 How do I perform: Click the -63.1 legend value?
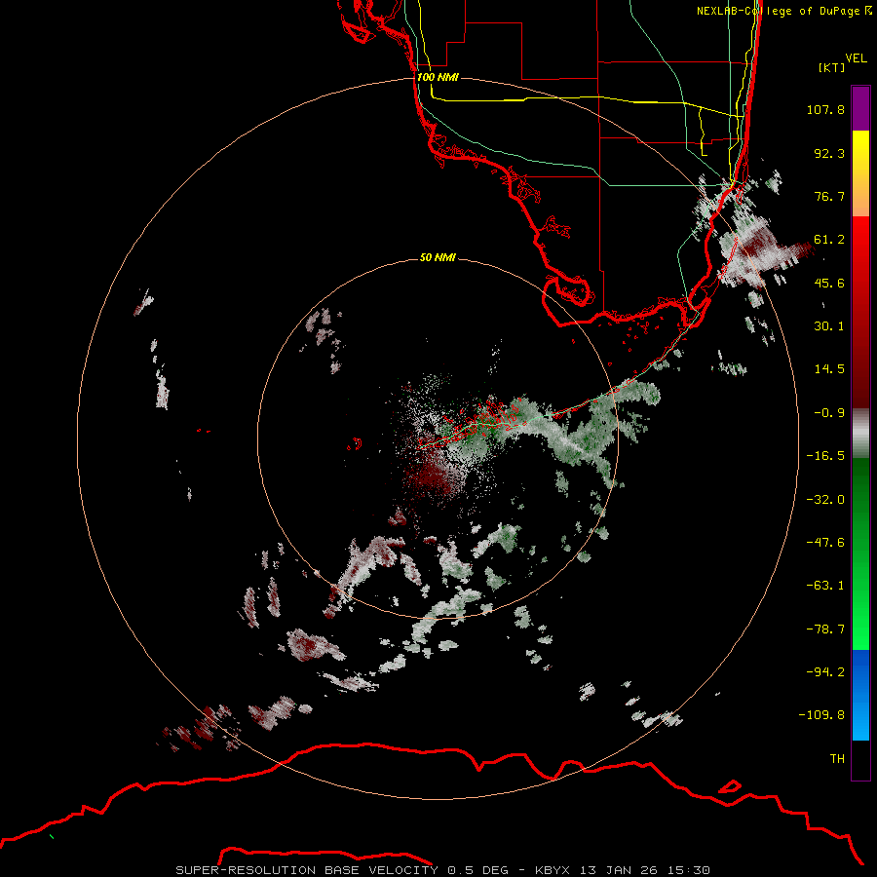tap(825, 586)
